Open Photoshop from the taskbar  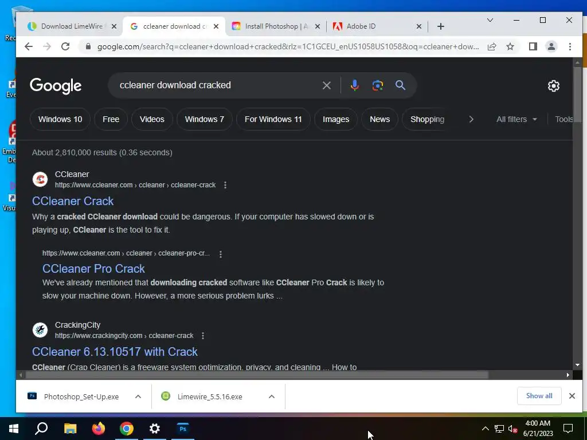tap(183, 429)
